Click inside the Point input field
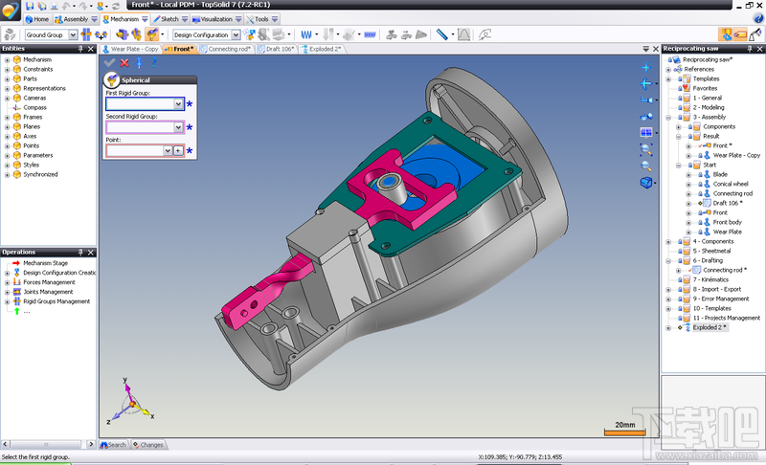This screenshot has height=465, width=766. (x=134, y=151)
